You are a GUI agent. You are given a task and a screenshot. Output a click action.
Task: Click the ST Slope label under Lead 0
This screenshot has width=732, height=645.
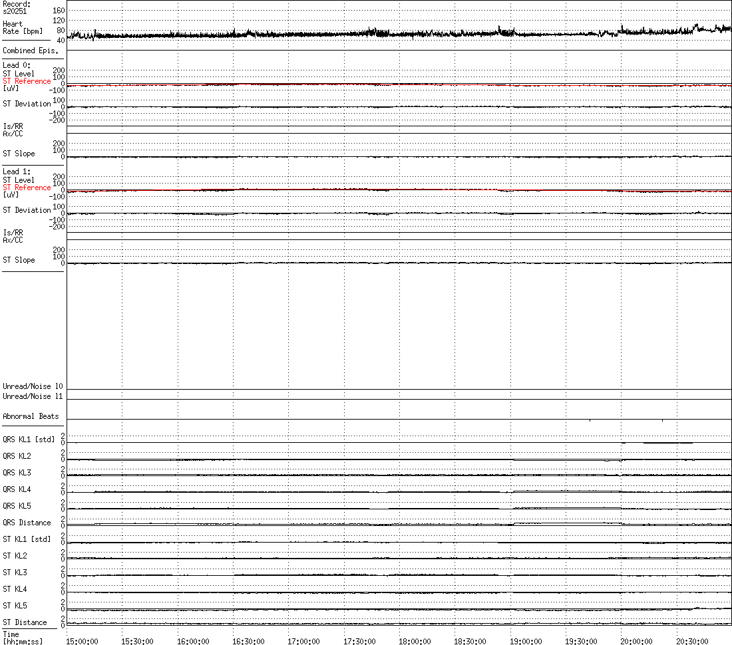click(x=19, y=154)
